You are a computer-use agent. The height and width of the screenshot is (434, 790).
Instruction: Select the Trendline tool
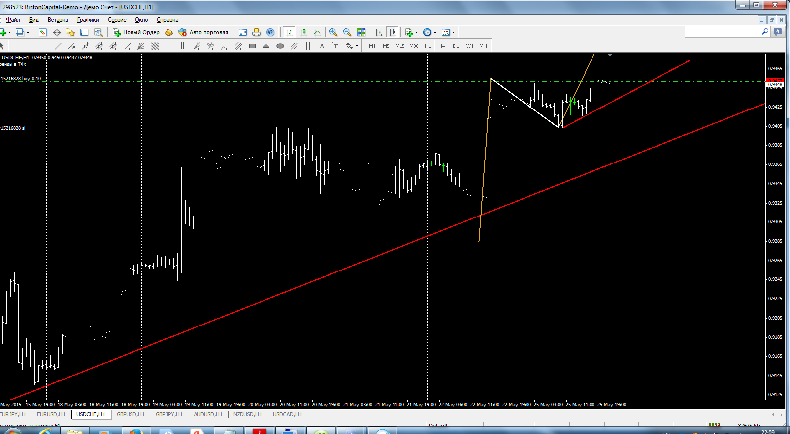(58, 46)
